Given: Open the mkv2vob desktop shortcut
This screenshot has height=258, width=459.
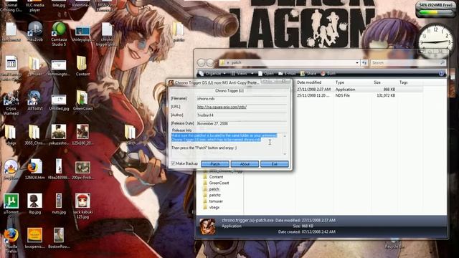Looking at the screenshot, I should point(35,32).
